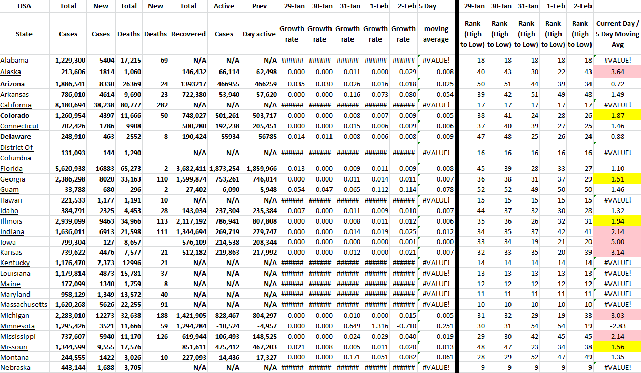Select Alabama's #VALUE! moving average cell
The height and width of the screenshot is (373, 641).
coord(436,61)
